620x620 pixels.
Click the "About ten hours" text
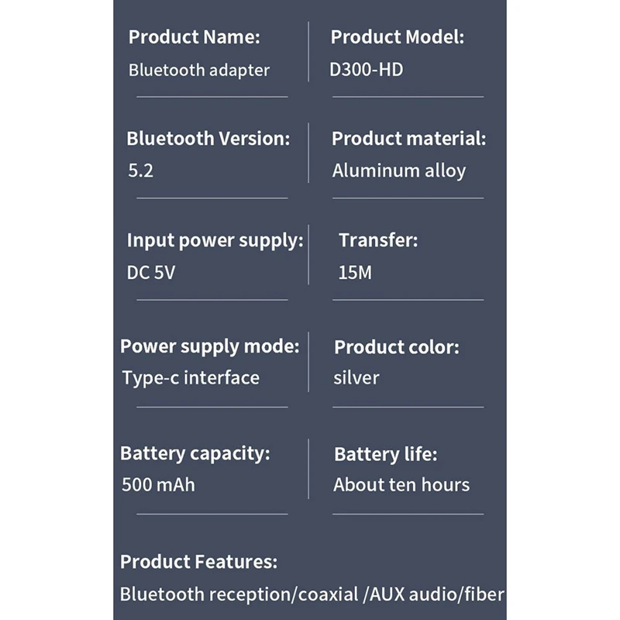click(x=401, y=485)
